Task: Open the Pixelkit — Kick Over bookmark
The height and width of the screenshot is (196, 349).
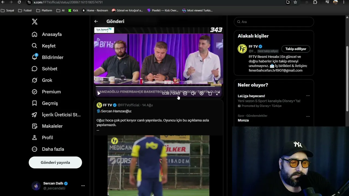Action: [163, 11]
